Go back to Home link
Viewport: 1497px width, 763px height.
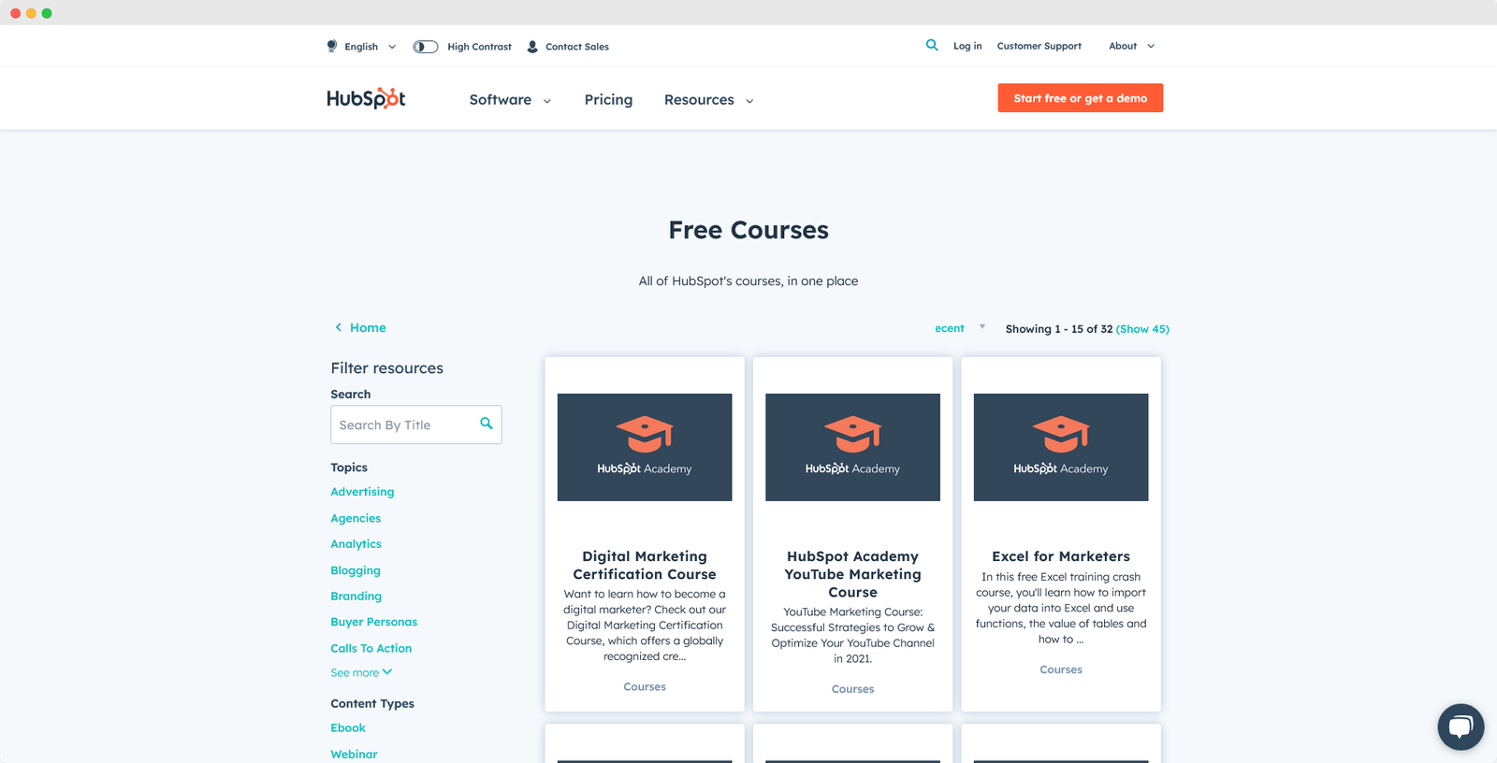(368, 328)
